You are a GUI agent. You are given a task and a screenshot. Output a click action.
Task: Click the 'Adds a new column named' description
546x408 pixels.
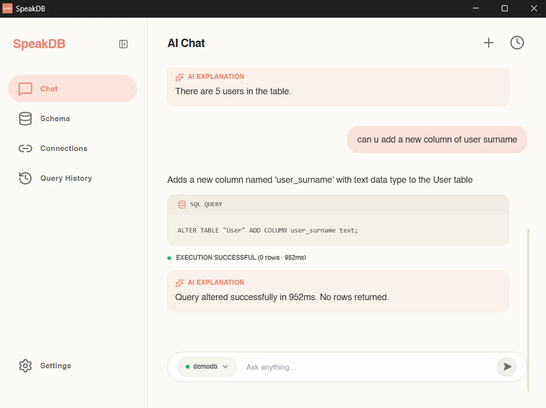pyautogui.click(x=320, y=180)
